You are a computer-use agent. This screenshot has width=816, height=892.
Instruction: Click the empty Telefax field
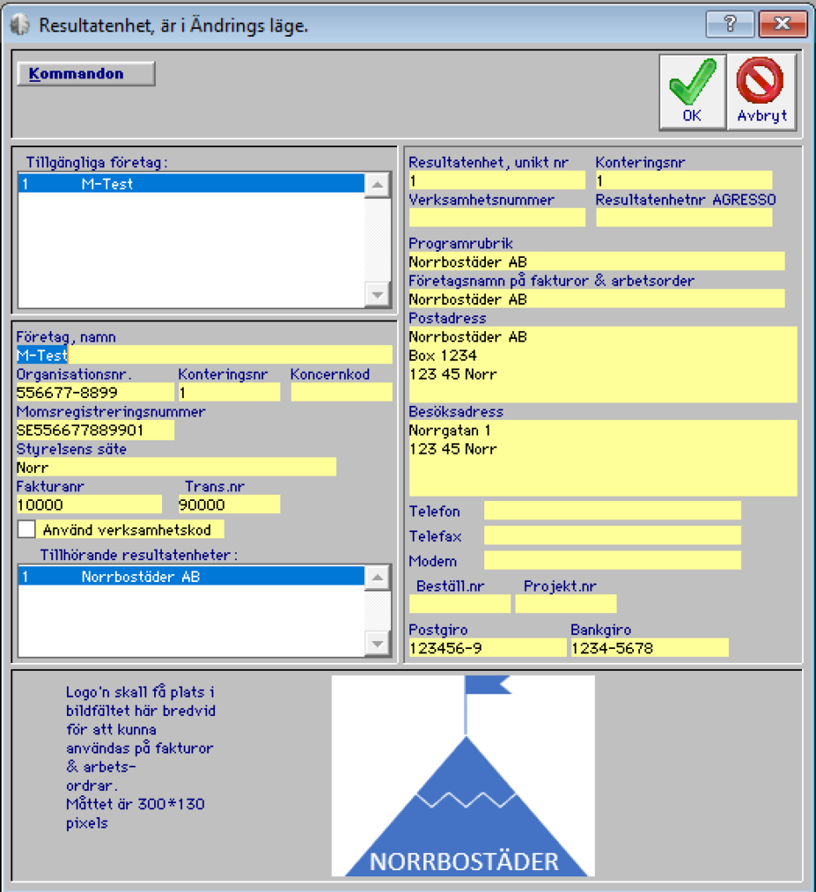coord(612,536)
